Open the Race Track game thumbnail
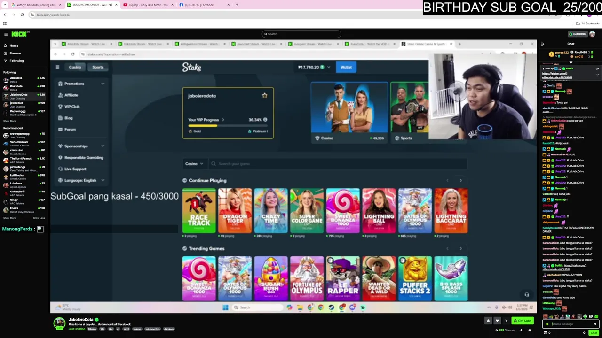 pos(199,211)
